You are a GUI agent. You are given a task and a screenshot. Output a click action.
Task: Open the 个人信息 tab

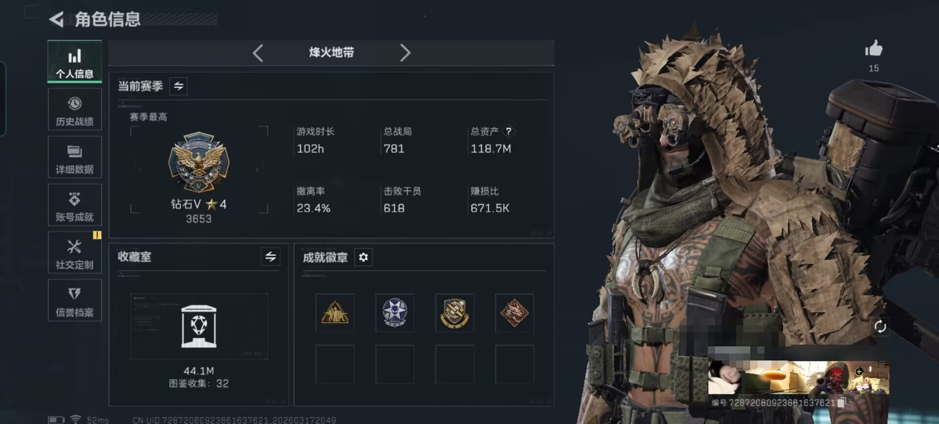(x=75, y=62)
